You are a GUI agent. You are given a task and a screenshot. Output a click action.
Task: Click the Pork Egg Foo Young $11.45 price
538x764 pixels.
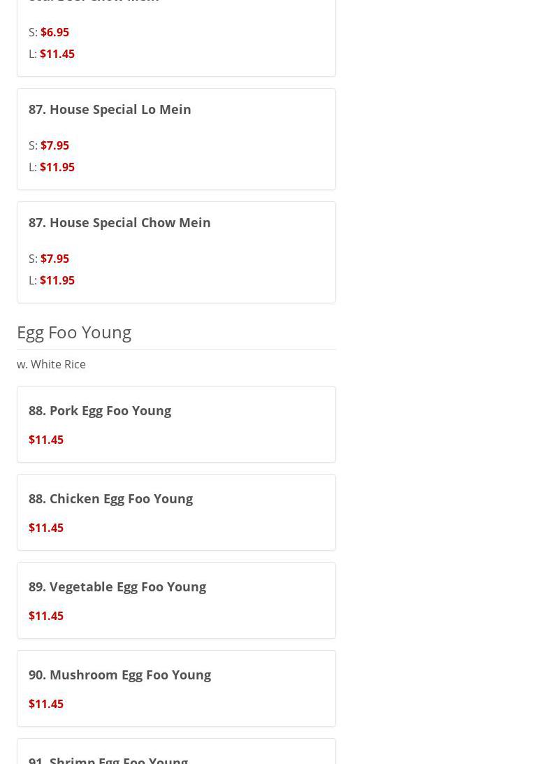click(x=46, y=440)
